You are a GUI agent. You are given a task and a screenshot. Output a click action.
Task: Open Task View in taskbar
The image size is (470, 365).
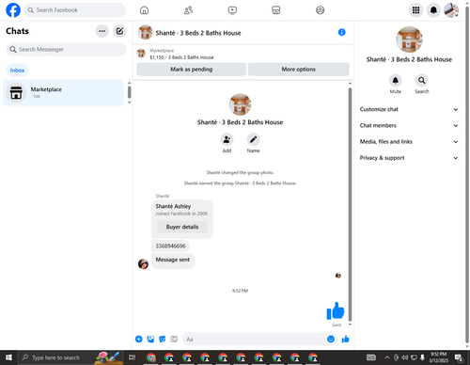tap(133, 357)
